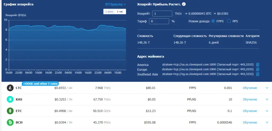272x131 pixels.
Task: Click the LTC value $80.01
Action: click(x=151, y=88)
